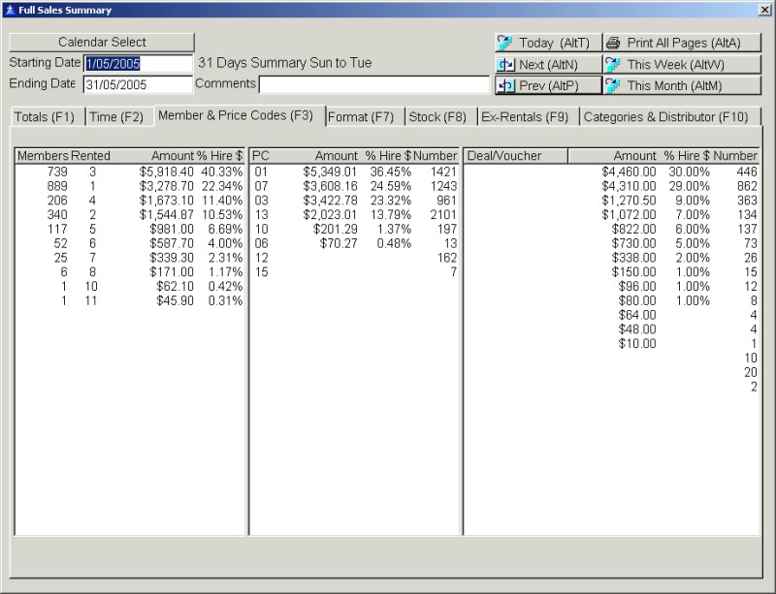Viewport: 776px width, 594px height.
Task: Click the Full Sales Summary title bar icon
Action: click(9, 10)
